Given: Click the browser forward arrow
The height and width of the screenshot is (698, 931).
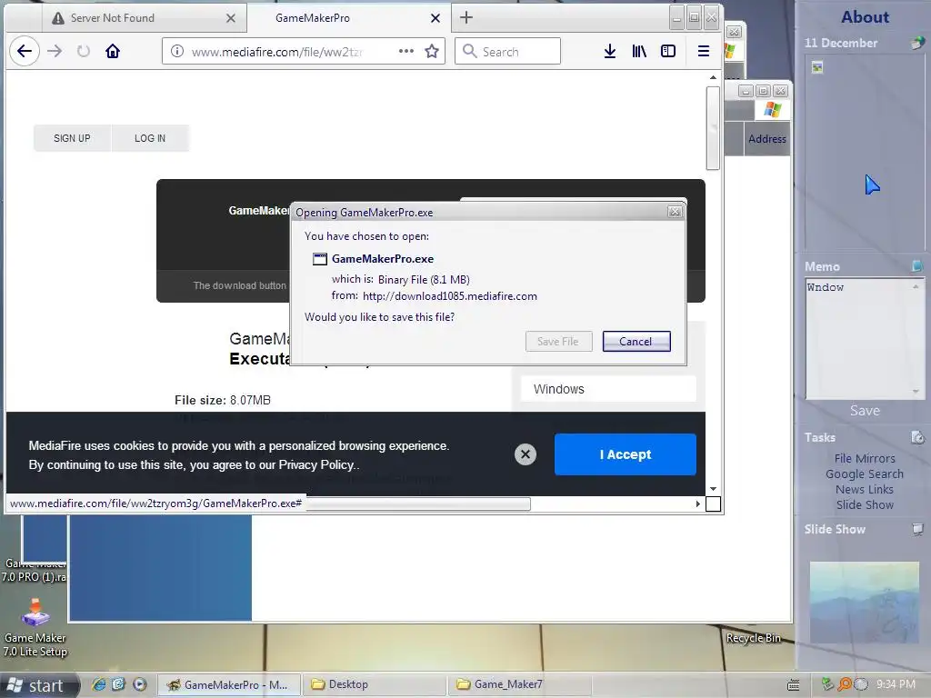Looking at the screenshot, I should click(x=55, y=51).
